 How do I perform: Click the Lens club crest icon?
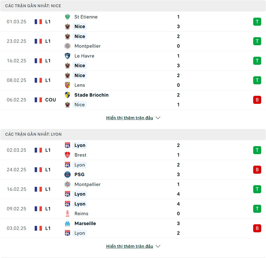[68, 85]
